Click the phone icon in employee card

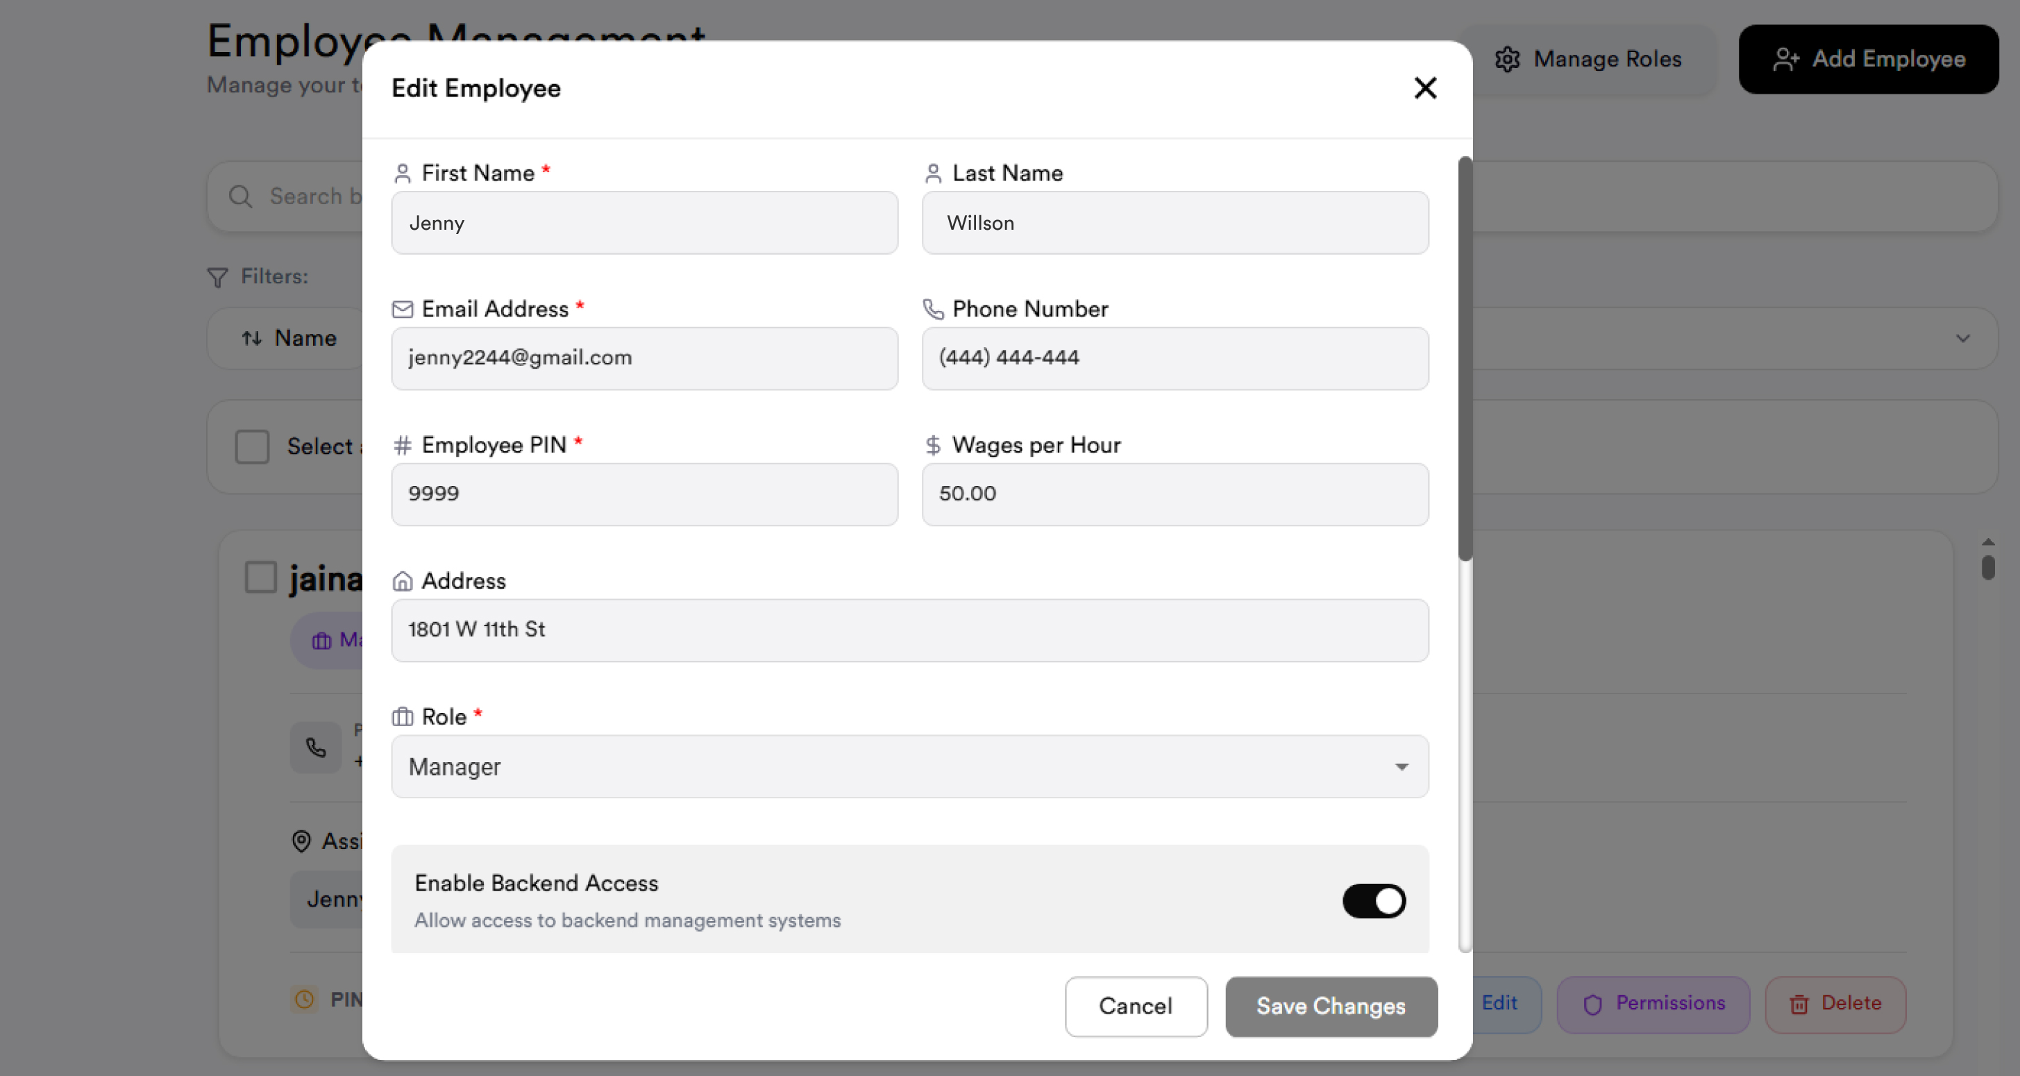coord(316,748)
